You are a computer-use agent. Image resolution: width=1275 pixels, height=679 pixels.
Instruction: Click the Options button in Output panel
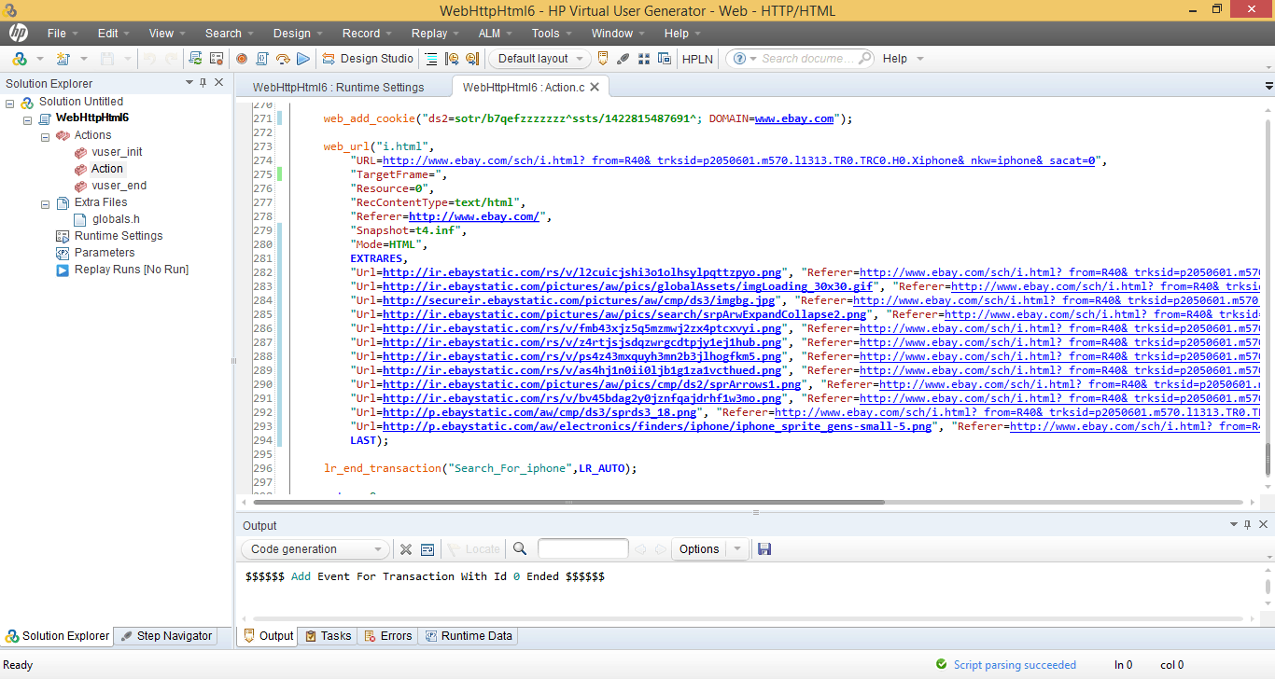point(699,549)
